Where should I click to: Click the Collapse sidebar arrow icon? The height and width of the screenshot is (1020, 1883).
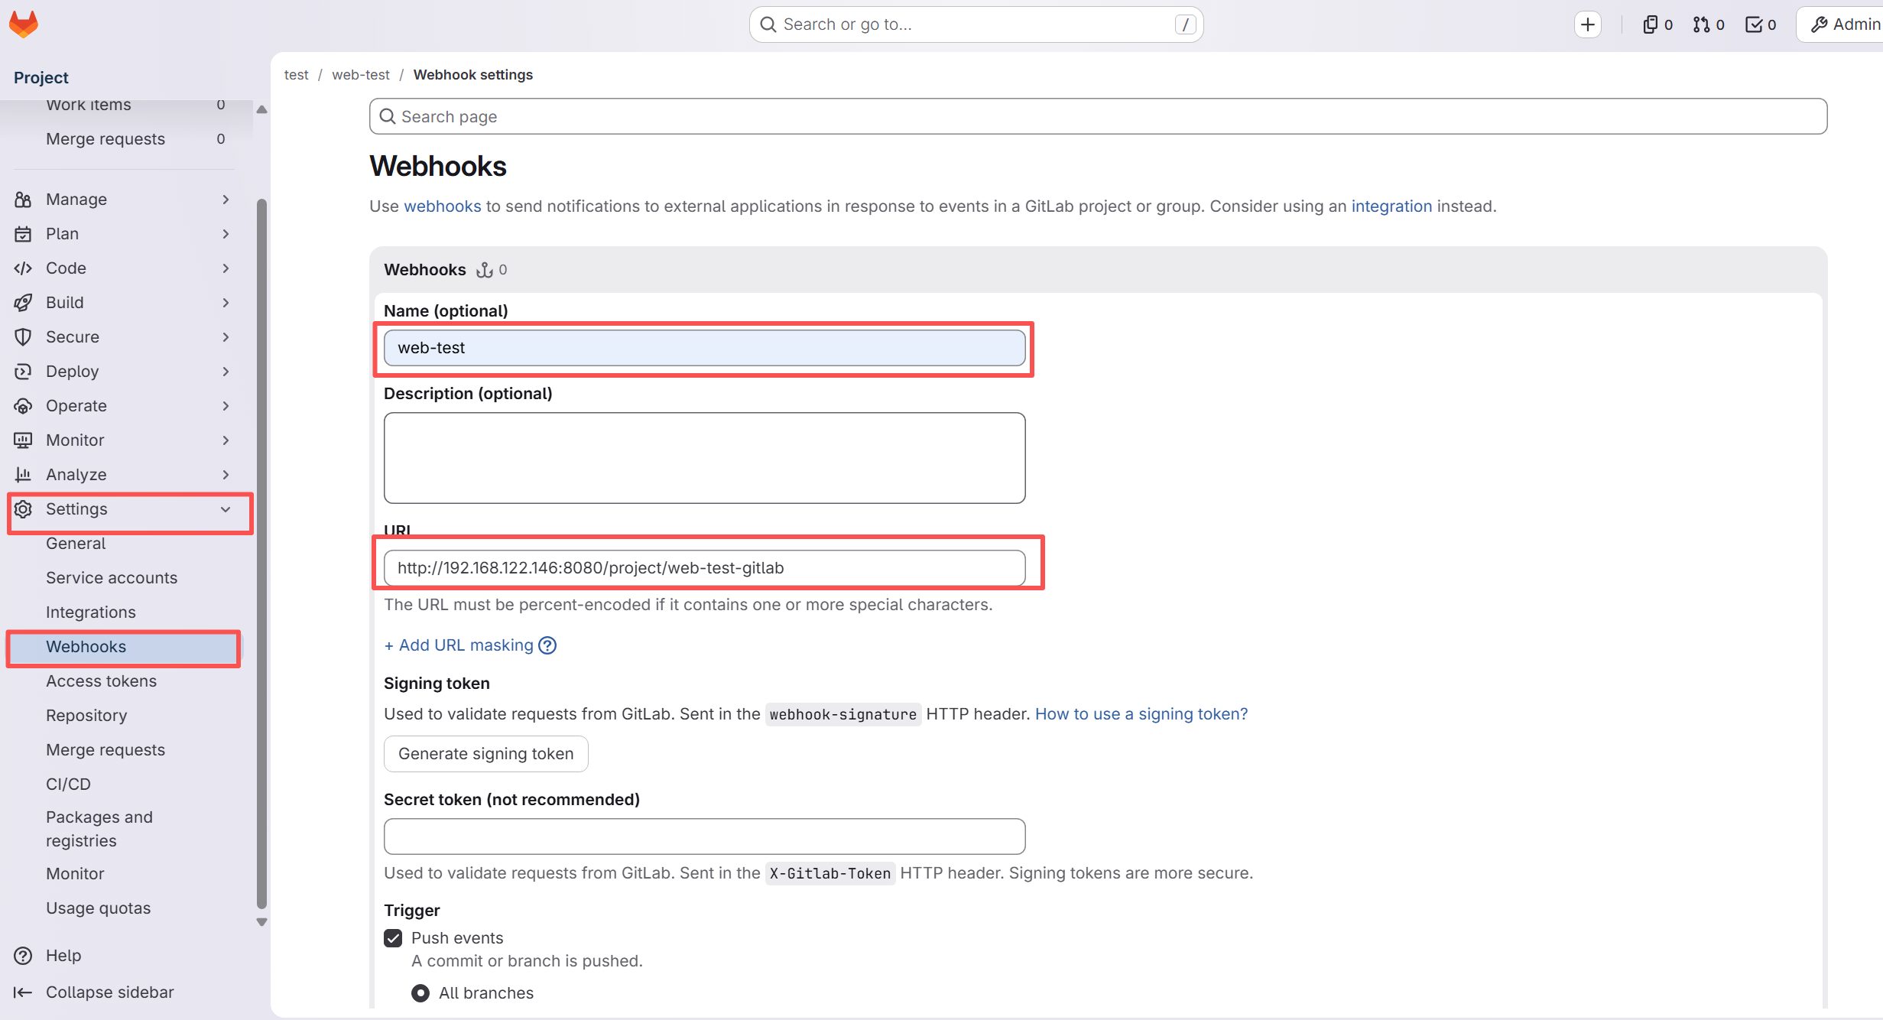pos(23,992)
